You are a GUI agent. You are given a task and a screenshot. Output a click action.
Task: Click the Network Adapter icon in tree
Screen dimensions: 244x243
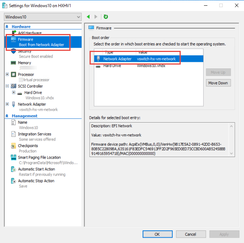14,104
